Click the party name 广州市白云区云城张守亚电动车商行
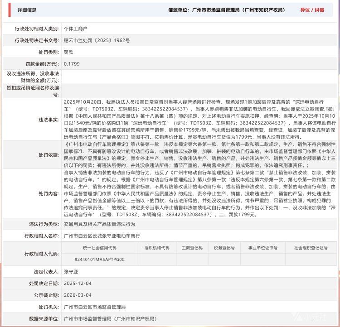The image size is (340, 327). [102, 236]
